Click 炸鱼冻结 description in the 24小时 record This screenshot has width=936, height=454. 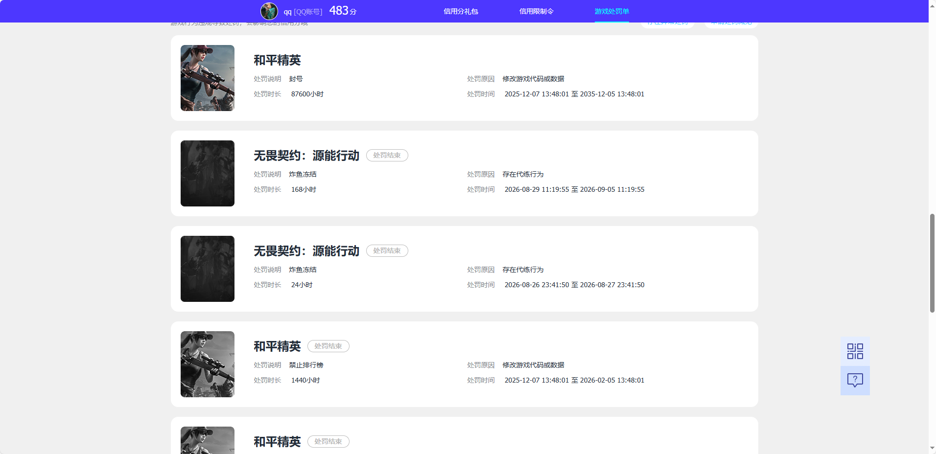click(x=303, y=270)
